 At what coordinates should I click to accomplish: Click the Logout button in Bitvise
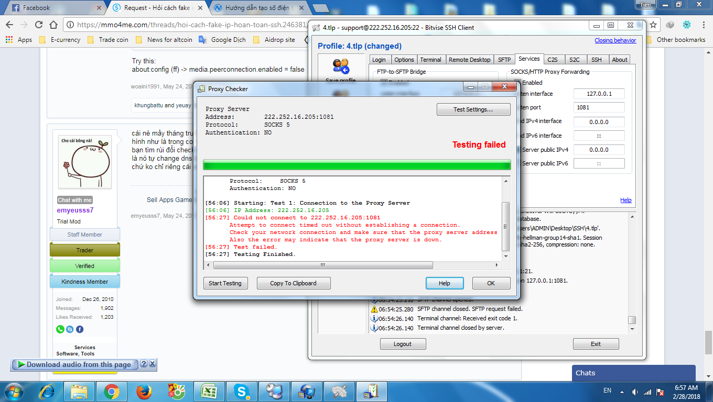pyautogui.click(x=403, y=344)
